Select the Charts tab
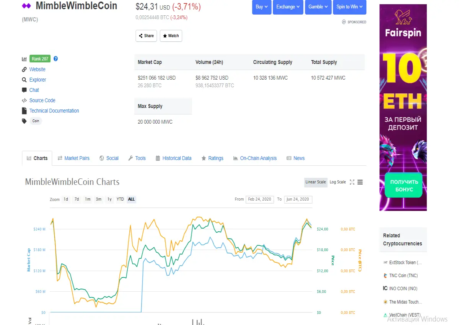 point(37,158)
